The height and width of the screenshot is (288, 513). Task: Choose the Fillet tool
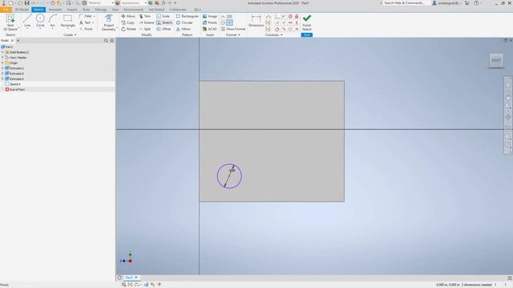(x=86, y=16)
